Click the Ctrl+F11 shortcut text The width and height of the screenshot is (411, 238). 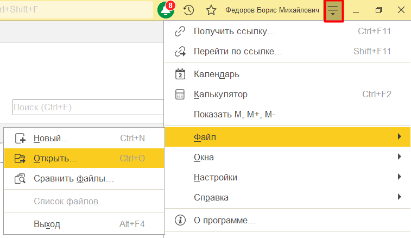tap(374, 31)
